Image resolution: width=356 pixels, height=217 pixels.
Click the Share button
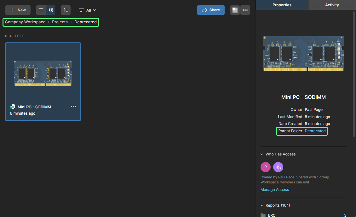(211, 10)
